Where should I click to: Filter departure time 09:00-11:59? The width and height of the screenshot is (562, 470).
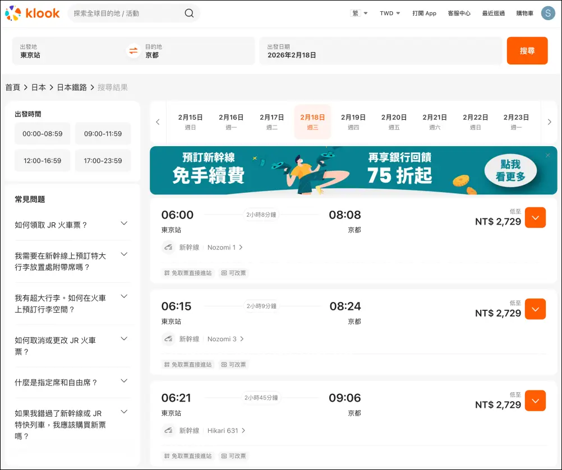point(103,134)
